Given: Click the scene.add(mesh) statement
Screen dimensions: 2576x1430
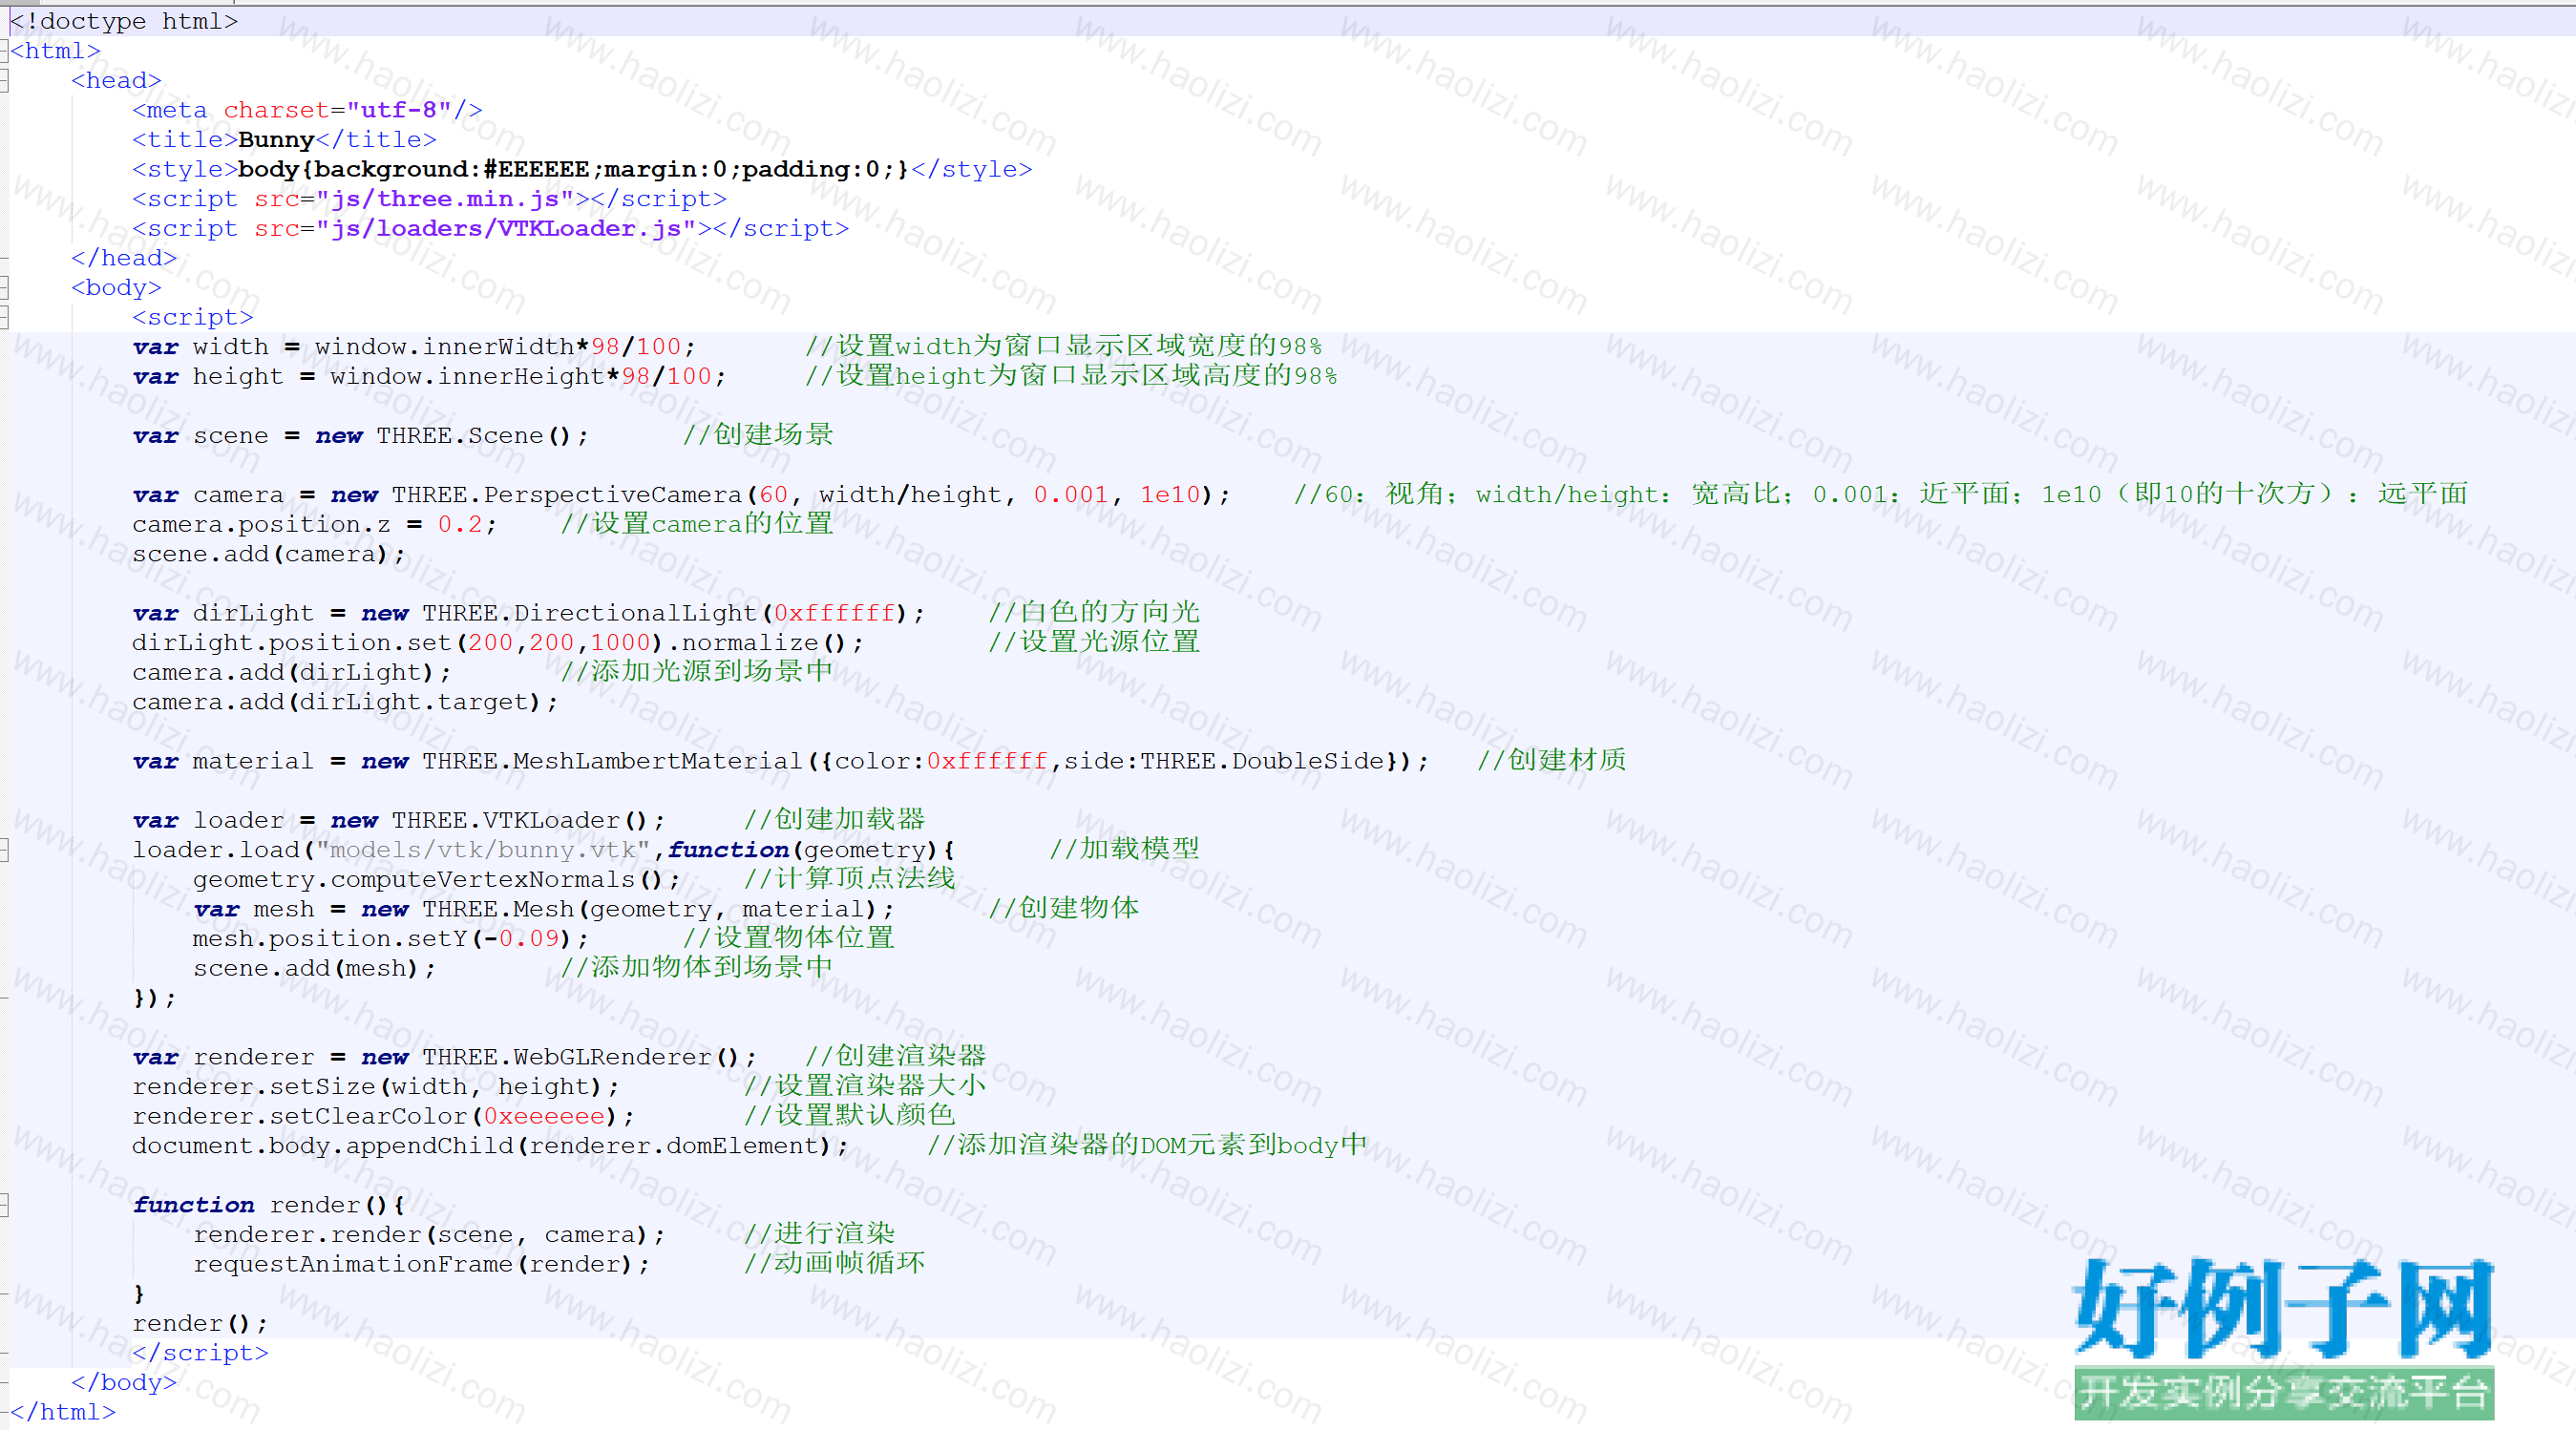Looking at the screenshot, I should point(314,969).
